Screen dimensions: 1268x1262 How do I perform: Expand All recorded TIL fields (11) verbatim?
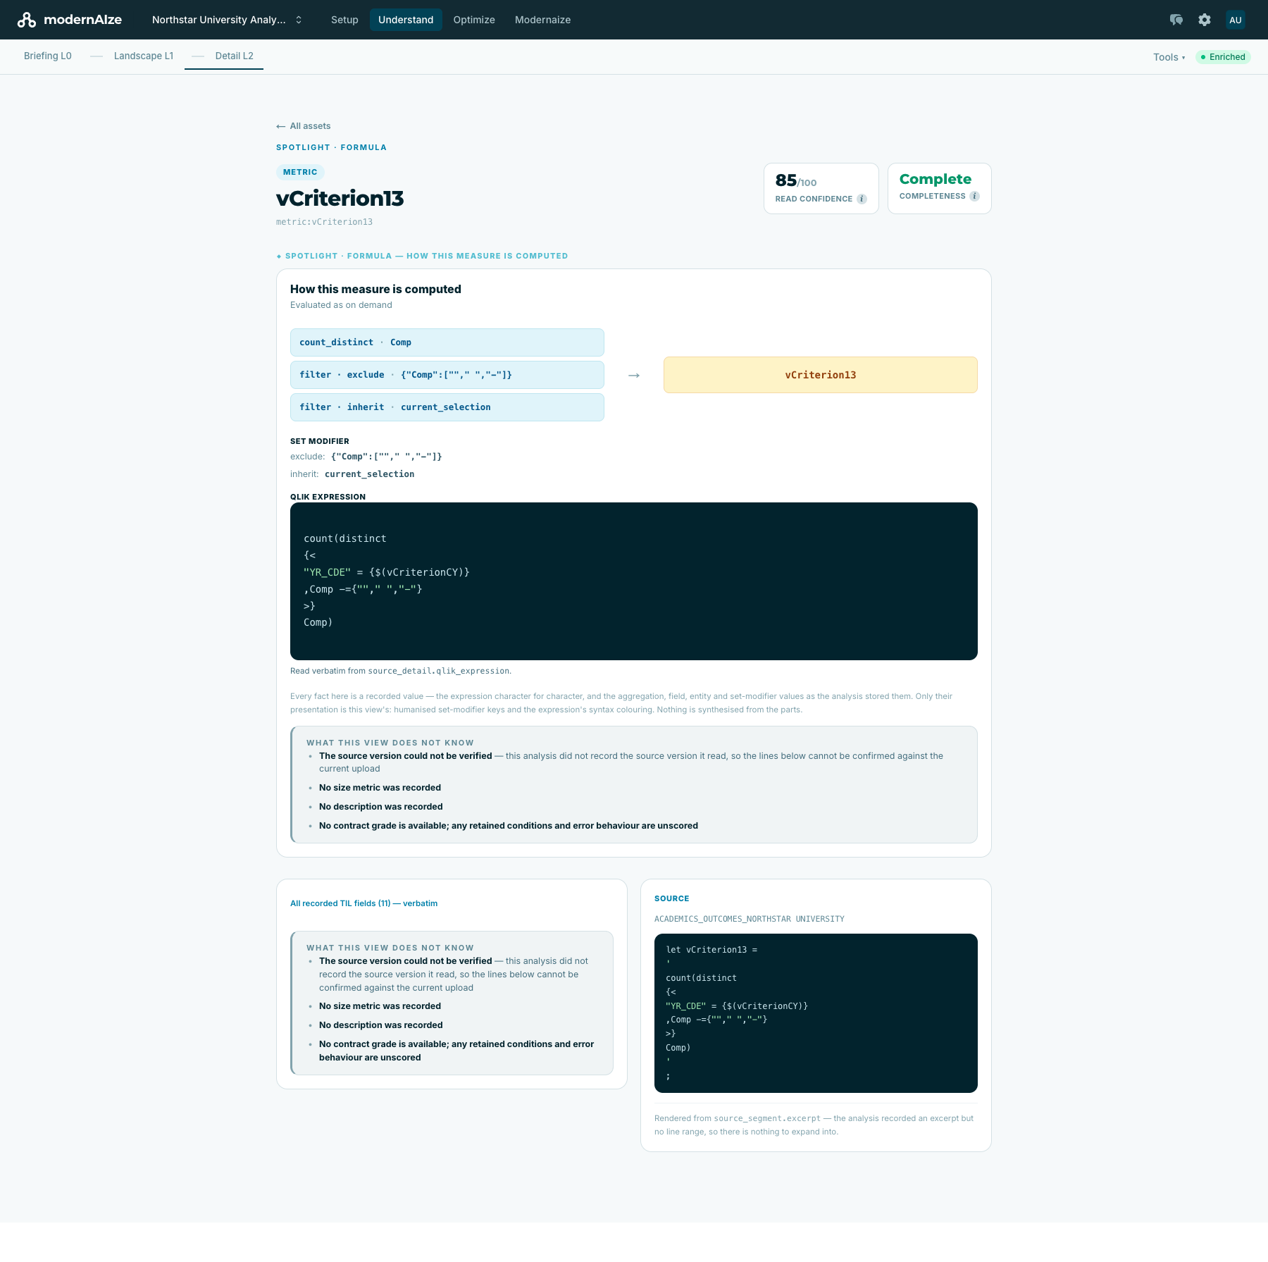(363, 903)
